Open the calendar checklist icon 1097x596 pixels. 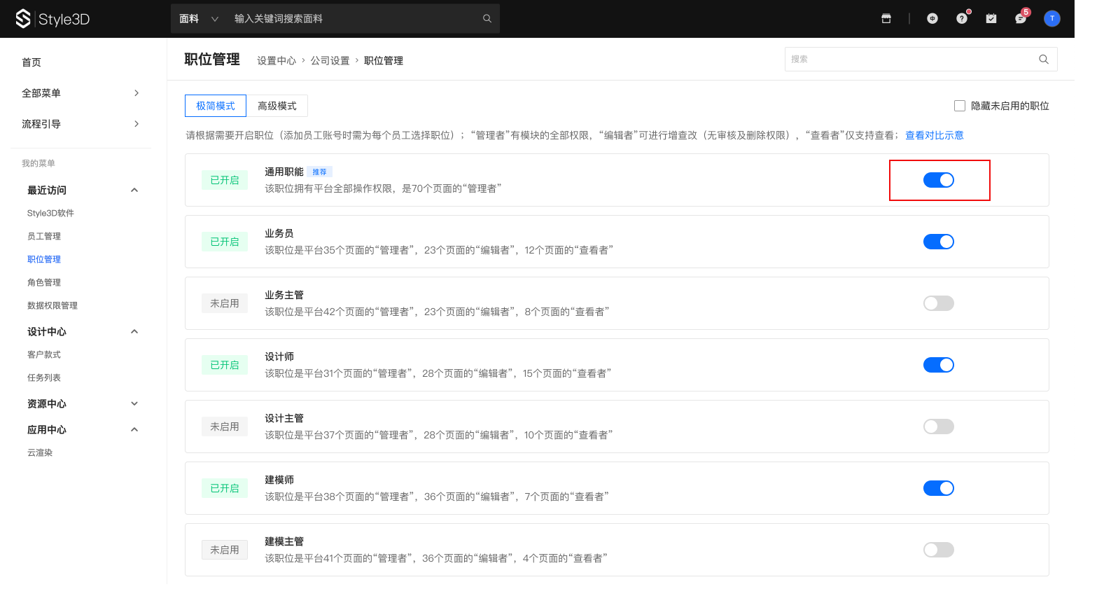tap(991, 19)
